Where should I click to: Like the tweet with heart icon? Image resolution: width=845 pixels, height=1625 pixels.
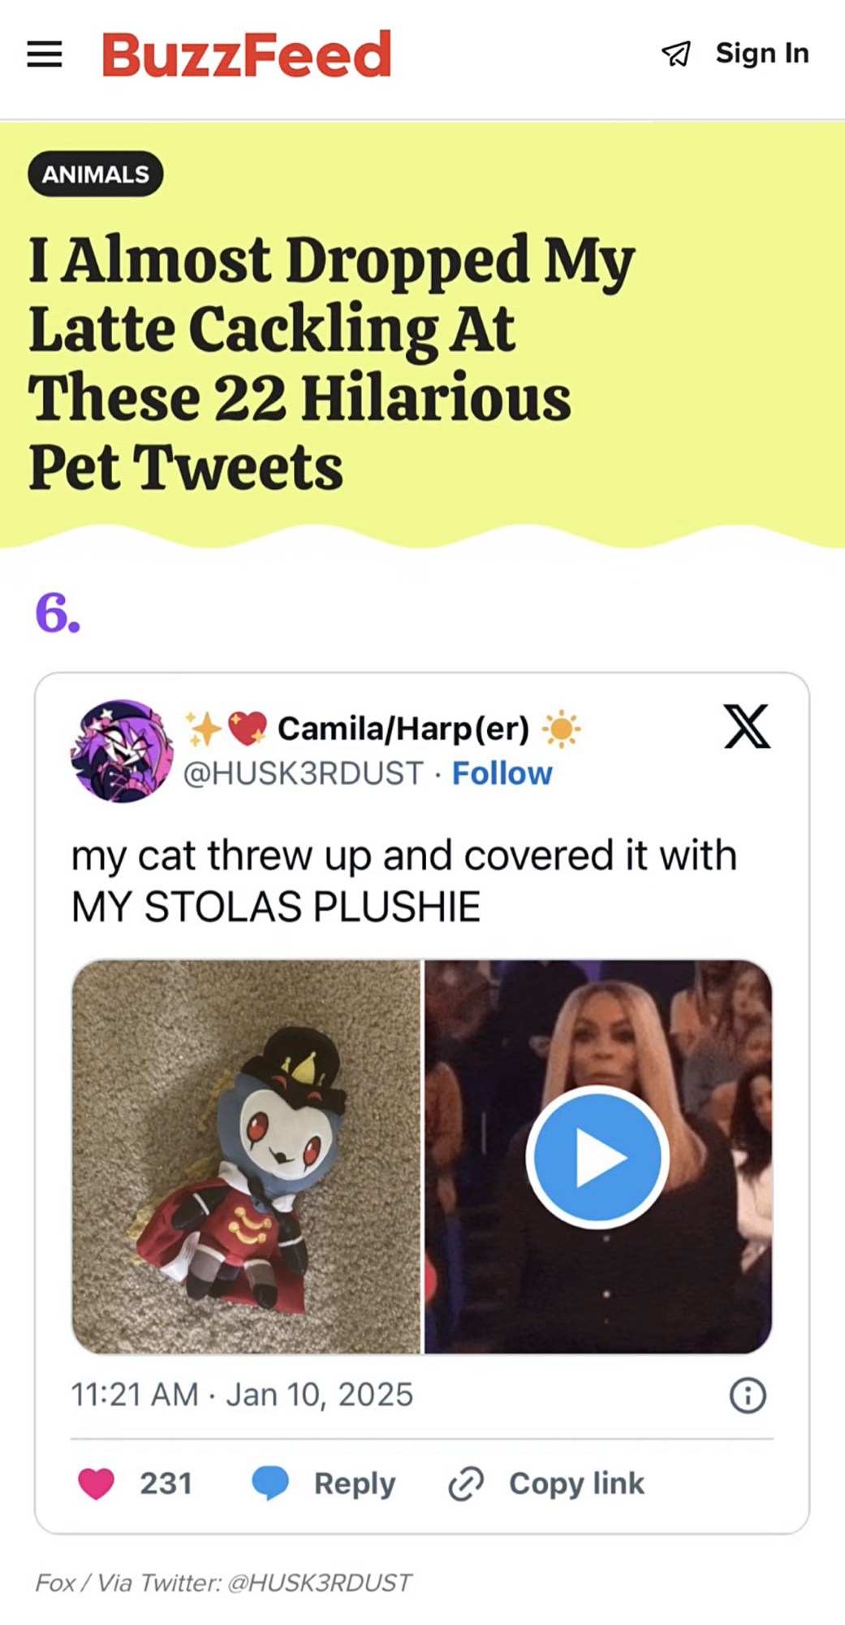97,1484
